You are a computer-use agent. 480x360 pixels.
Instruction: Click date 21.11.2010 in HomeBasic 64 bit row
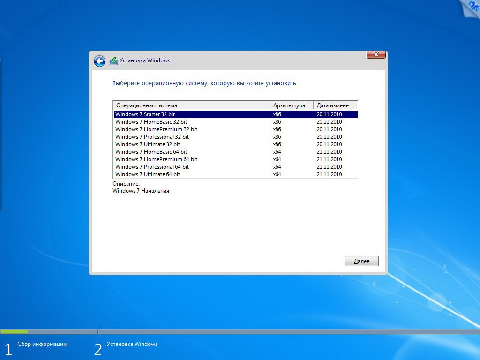[330, 152]
